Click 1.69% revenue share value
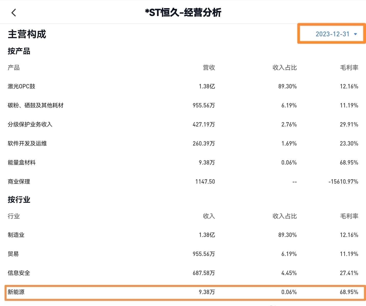The width and height of the screenshot is (366, 306). click(289, 143)
